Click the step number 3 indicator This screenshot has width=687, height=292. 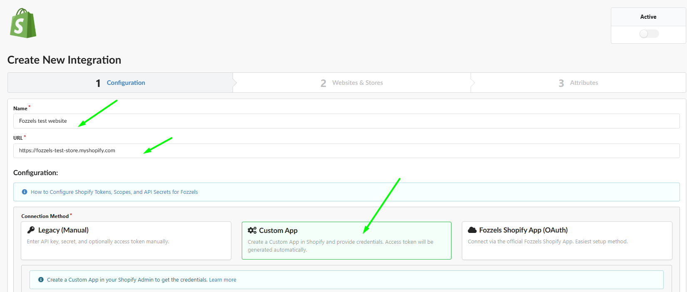(x=561, y=83)
